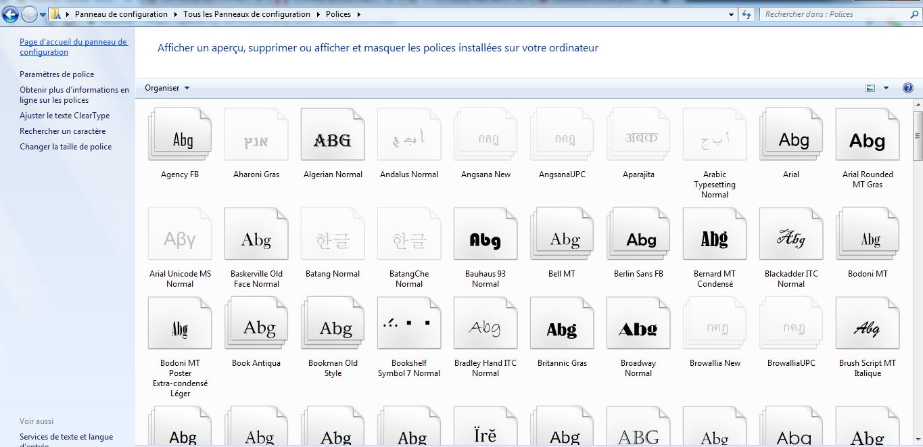Open Page d'accueil du panneau de configuration
Screen dimensions: 923x447
[x=73, y=47]
